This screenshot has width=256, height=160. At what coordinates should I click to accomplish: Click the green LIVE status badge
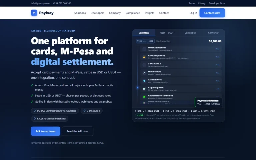(x=140, y=115)
